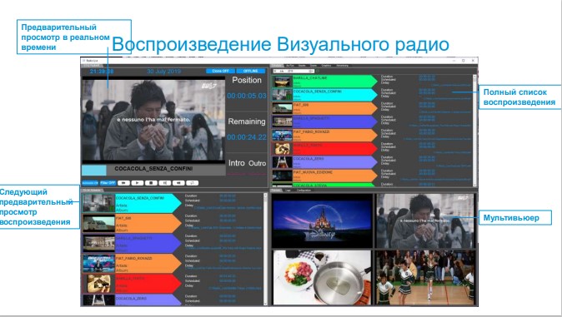Switch to the Advertising tab
Viewport: 562px width, 317px height.
tap(342, 66)
